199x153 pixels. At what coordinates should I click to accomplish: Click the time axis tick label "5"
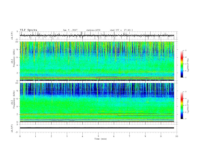click(98, 136)
